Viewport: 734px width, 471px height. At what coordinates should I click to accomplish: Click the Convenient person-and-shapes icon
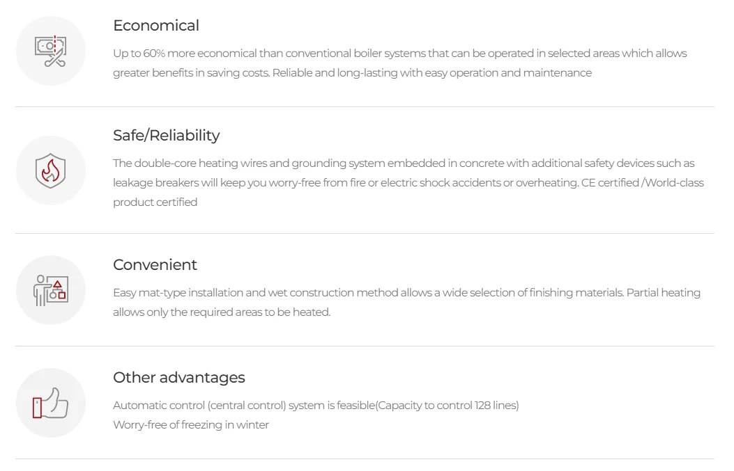coord(50,290)
